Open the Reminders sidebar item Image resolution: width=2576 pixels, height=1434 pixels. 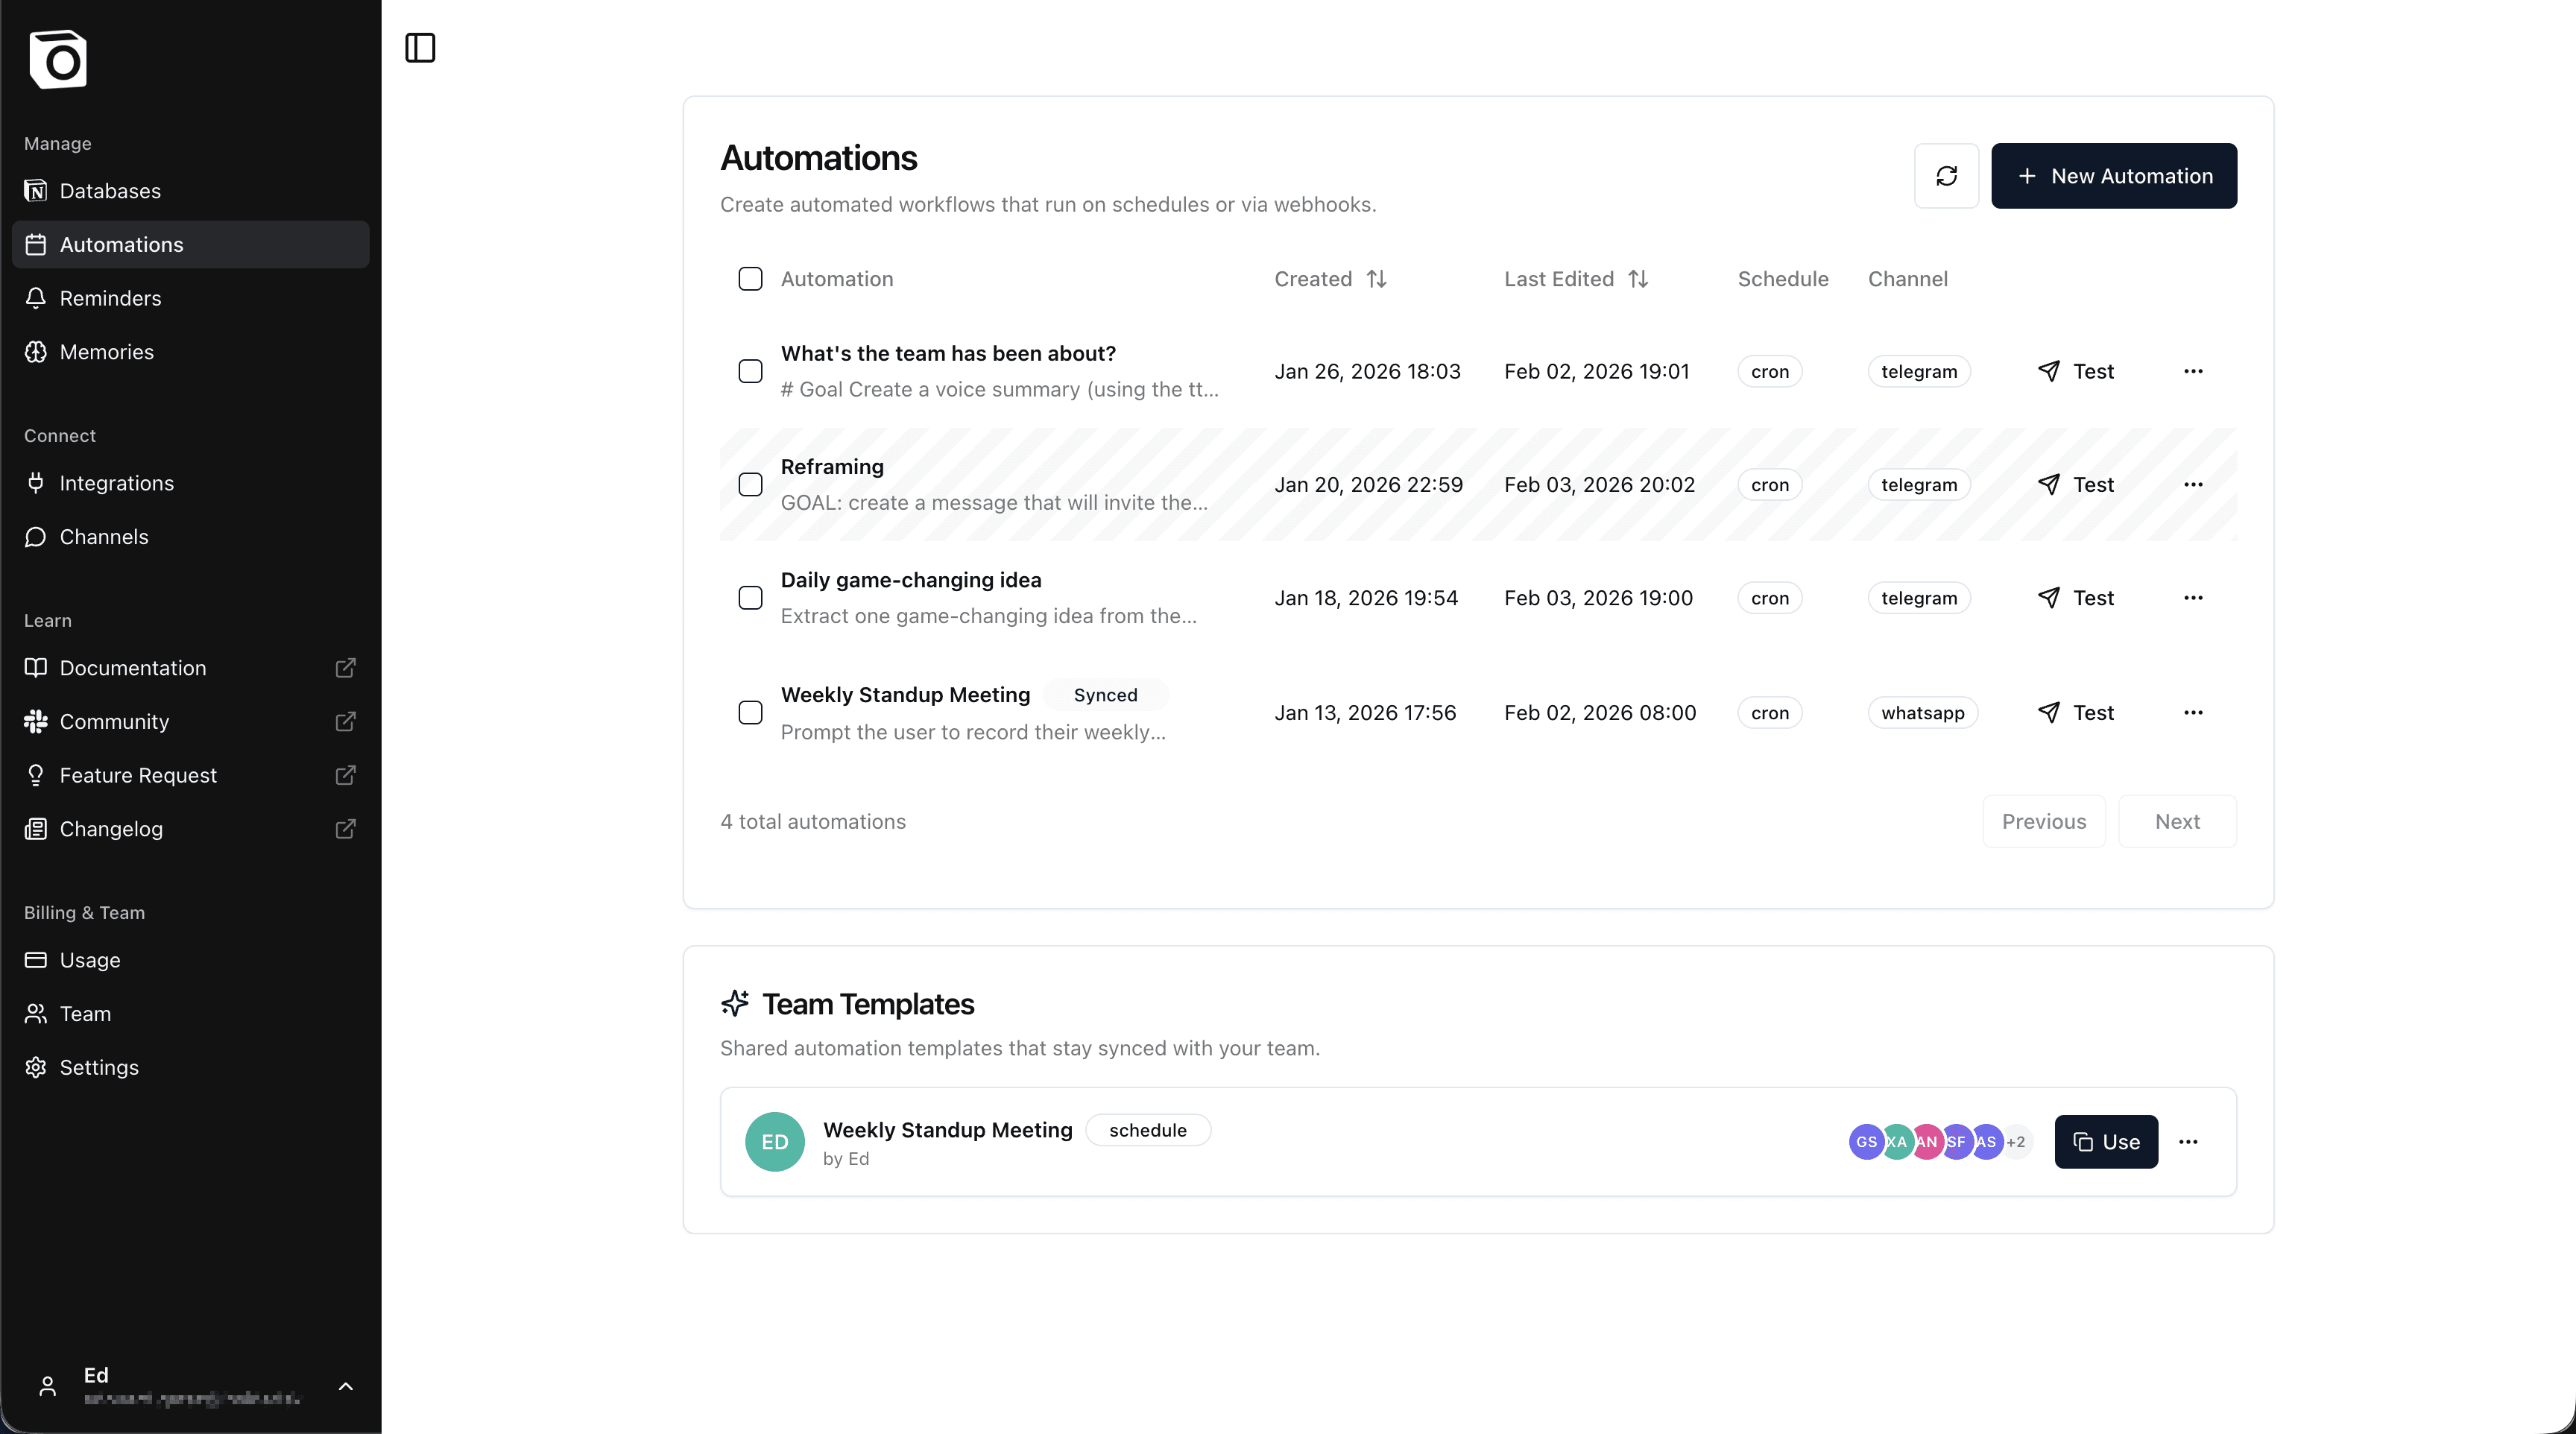pos(110,298)
